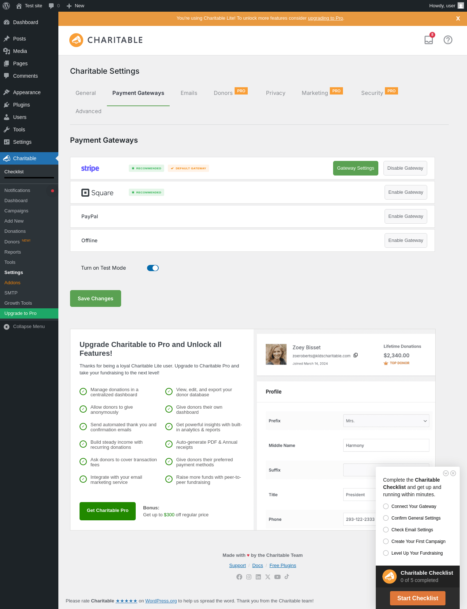Click the Middle Name Harmony field
This screenshot has height=609, width=467.
coord(386,446)
